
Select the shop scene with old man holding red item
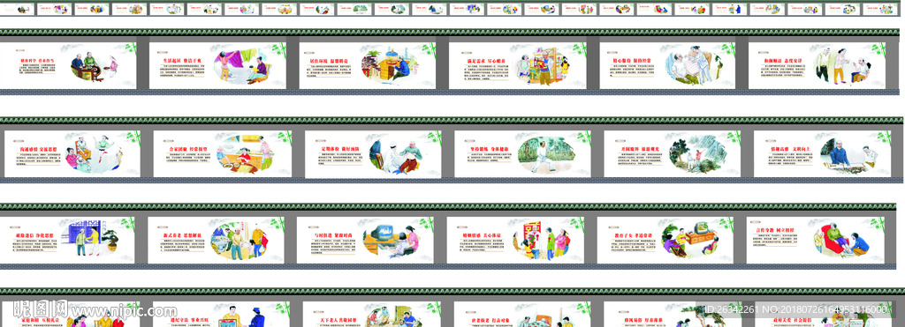518,65
